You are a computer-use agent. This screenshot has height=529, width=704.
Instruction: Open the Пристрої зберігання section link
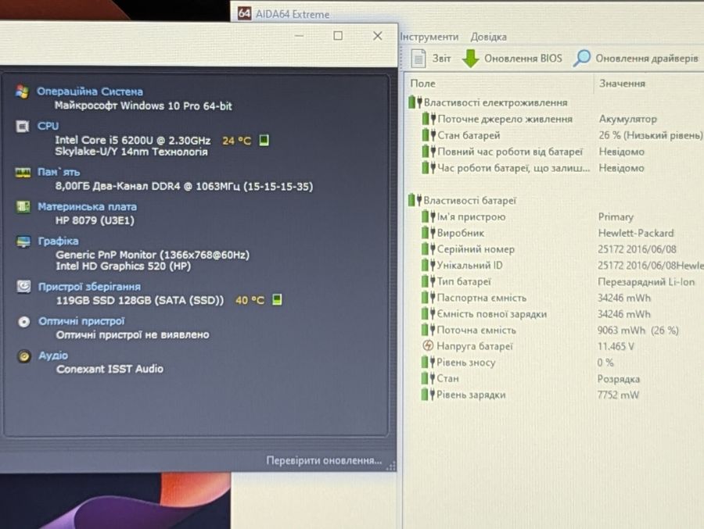89,287
